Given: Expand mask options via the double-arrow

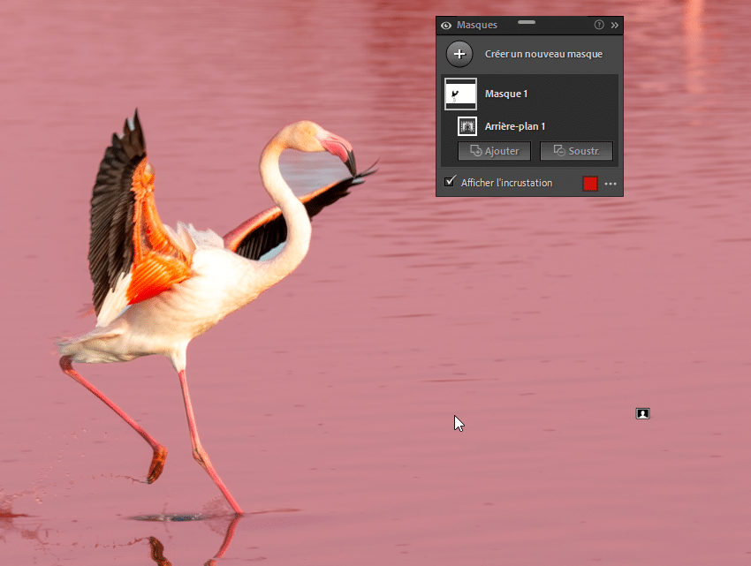Looking at the screenshot, I should tap(615, 25).
